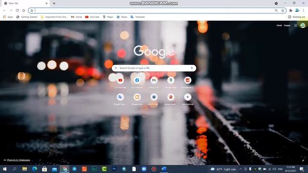Focus the Google search box

(154, 68)
